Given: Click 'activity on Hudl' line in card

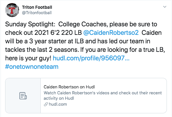Looking at the screenshot, I should [x=59, y=98].
